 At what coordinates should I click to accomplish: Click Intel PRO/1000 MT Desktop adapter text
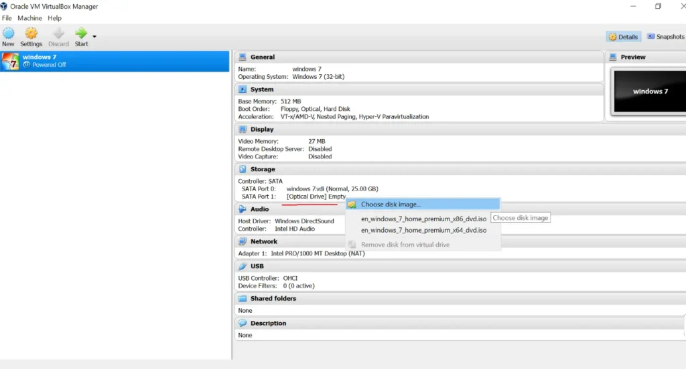(x=318, y=253)
